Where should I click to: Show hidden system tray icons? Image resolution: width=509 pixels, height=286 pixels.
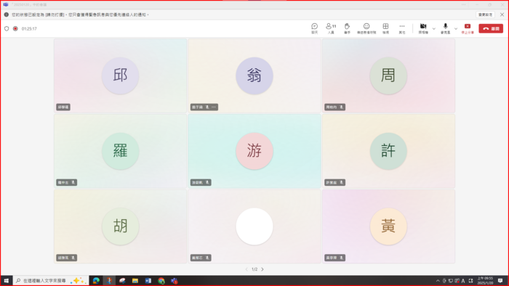coord(438,280)
